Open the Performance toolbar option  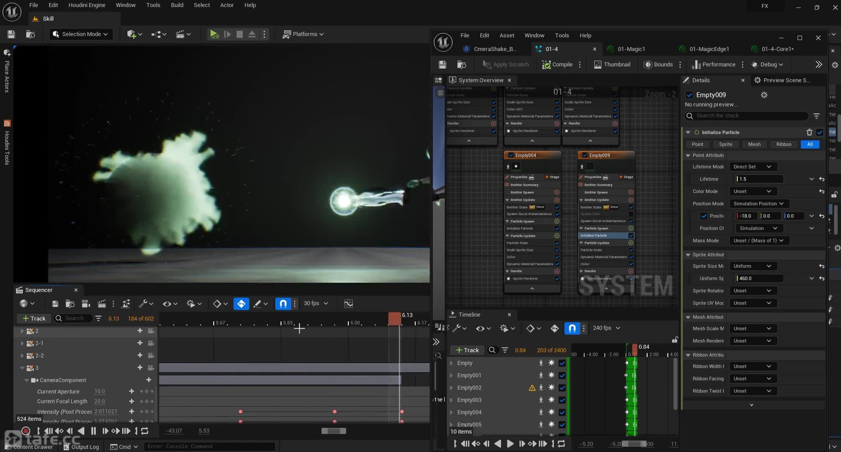click(714, 64)
